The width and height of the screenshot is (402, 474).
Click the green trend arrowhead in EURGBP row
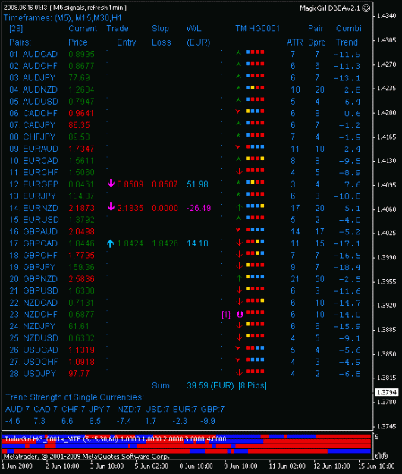[x=238, y=183]
